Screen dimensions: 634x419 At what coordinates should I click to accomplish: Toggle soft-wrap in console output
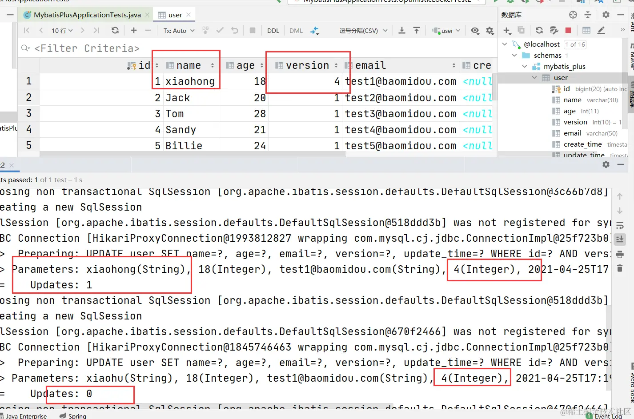pyautogui.click(x=620, y=225)
